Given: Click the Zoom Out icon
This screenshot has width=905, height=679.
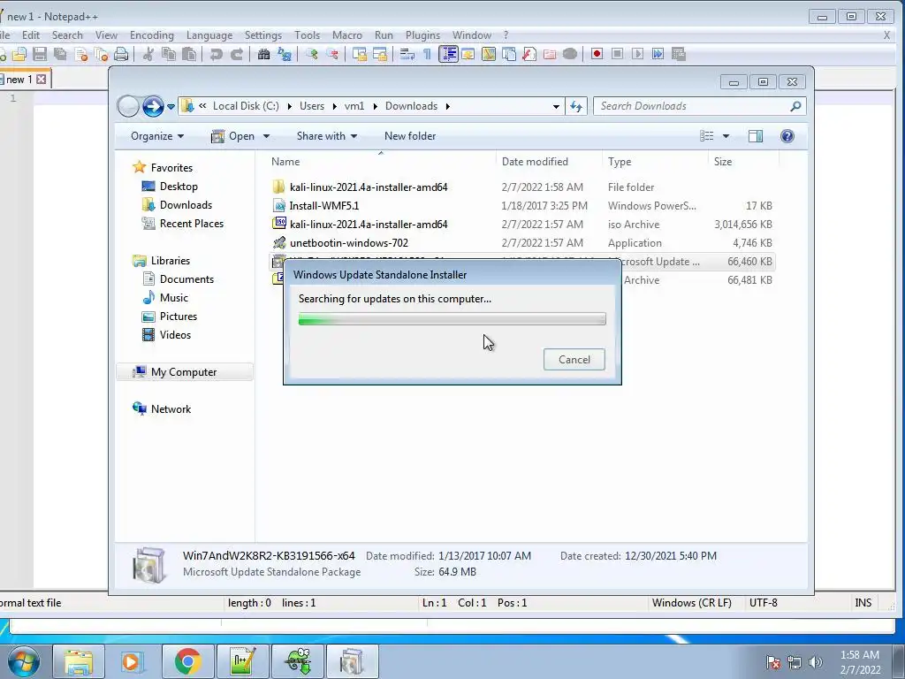Looking at the screenshot, I should 332,54.
